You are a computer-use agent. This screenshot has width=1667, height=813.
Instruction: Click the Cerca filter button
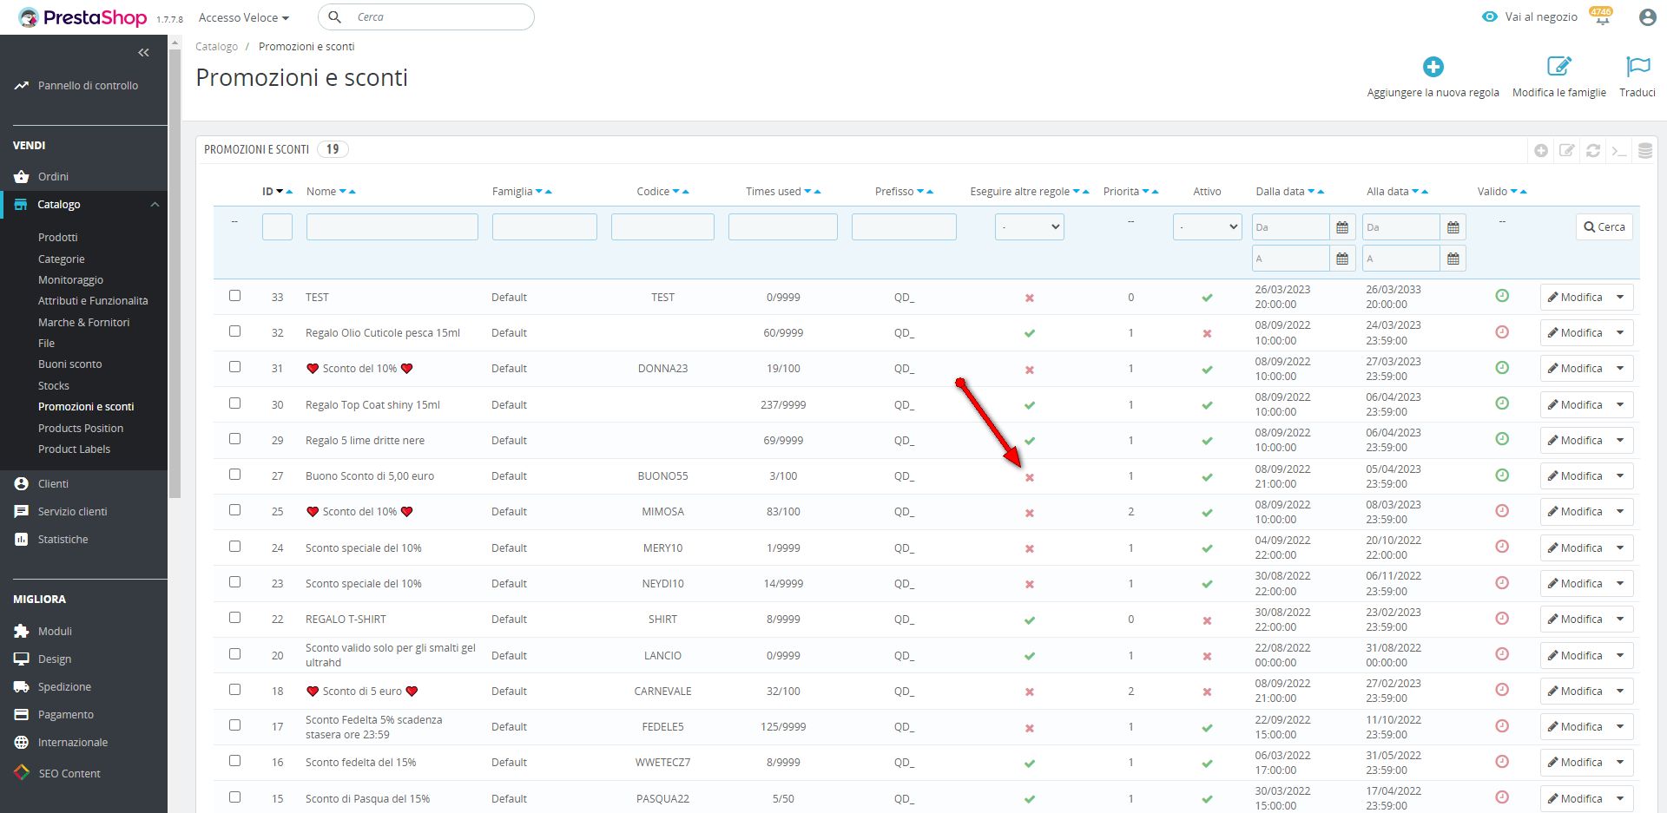(x=1604, y=227)
